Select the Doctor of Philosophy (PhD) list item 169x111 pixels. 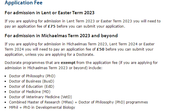(x=32, y=76)
